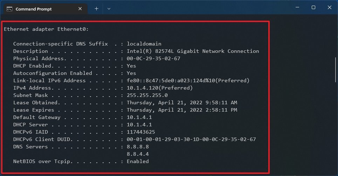The width and height of the screenshot is (338, 176).
Task: Open a new tab with the plus button
Action: click(96, 9)
